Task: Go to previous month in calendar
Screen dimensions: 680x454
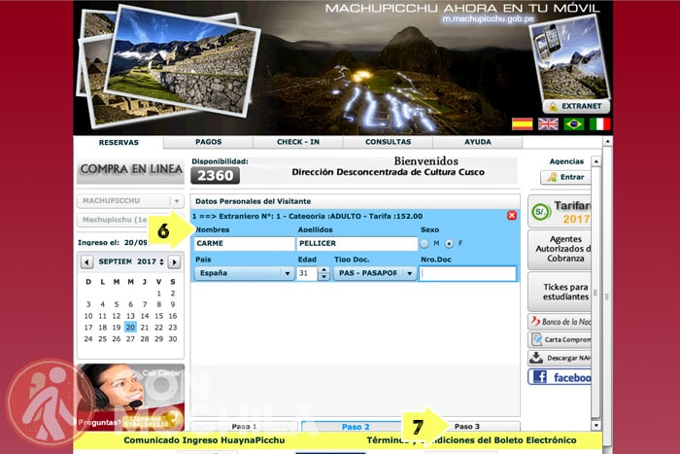Action: point(86,262)
